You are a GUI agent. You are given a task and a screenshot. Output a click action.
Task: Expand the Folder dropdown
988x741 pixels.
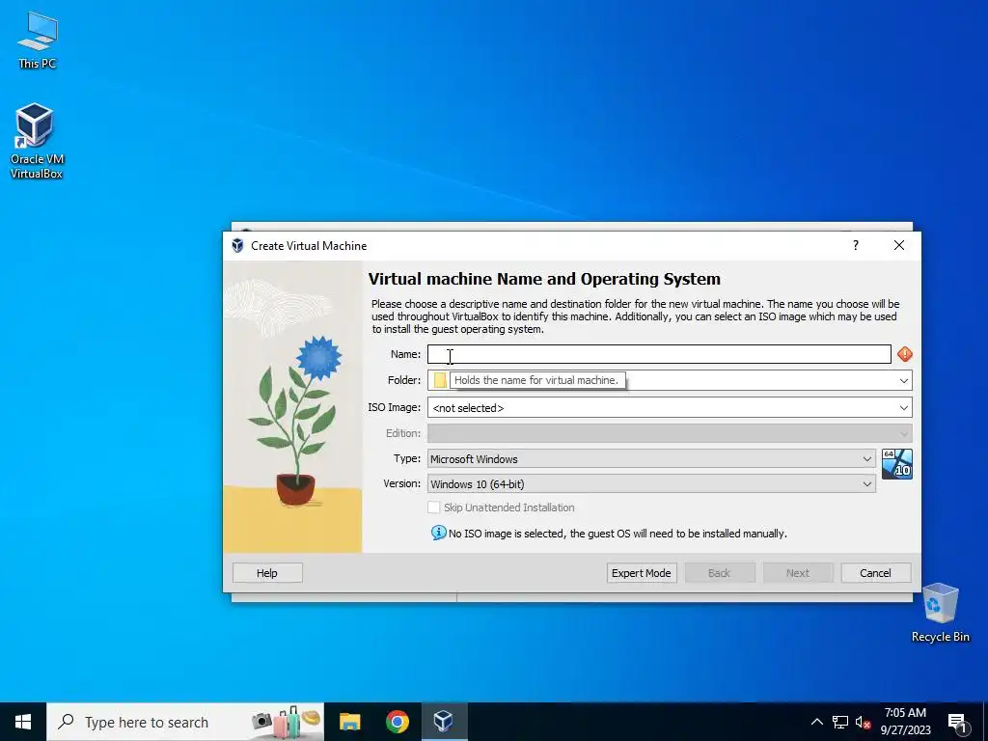pos(903,380)
